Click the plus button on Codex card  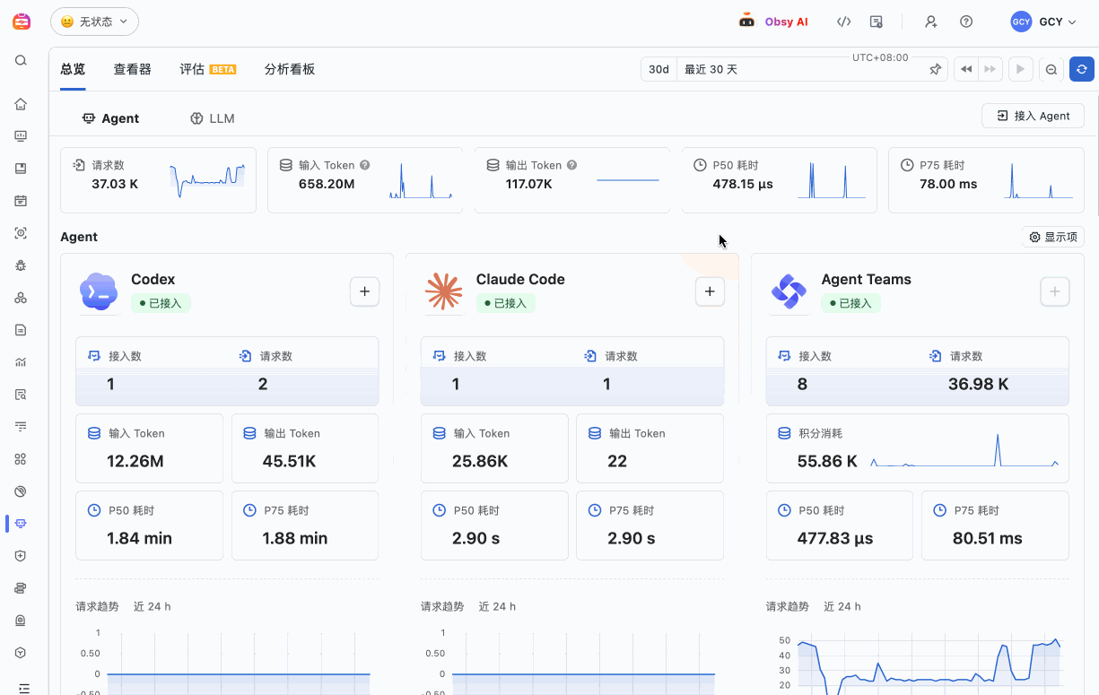point(364,291)
